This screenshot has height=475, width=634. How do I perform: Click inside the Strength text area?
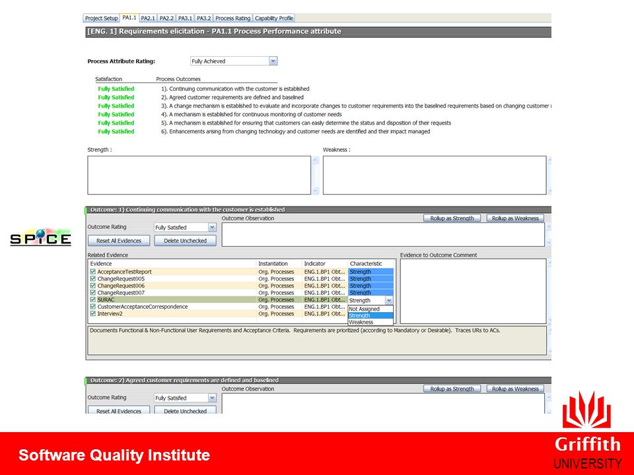199,175
